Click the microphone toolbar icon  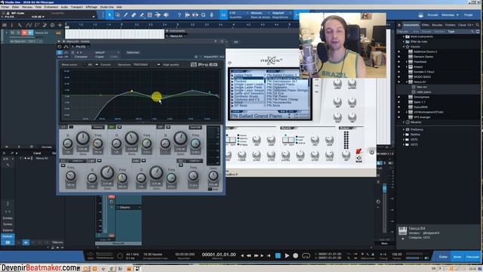coord(211,14)
